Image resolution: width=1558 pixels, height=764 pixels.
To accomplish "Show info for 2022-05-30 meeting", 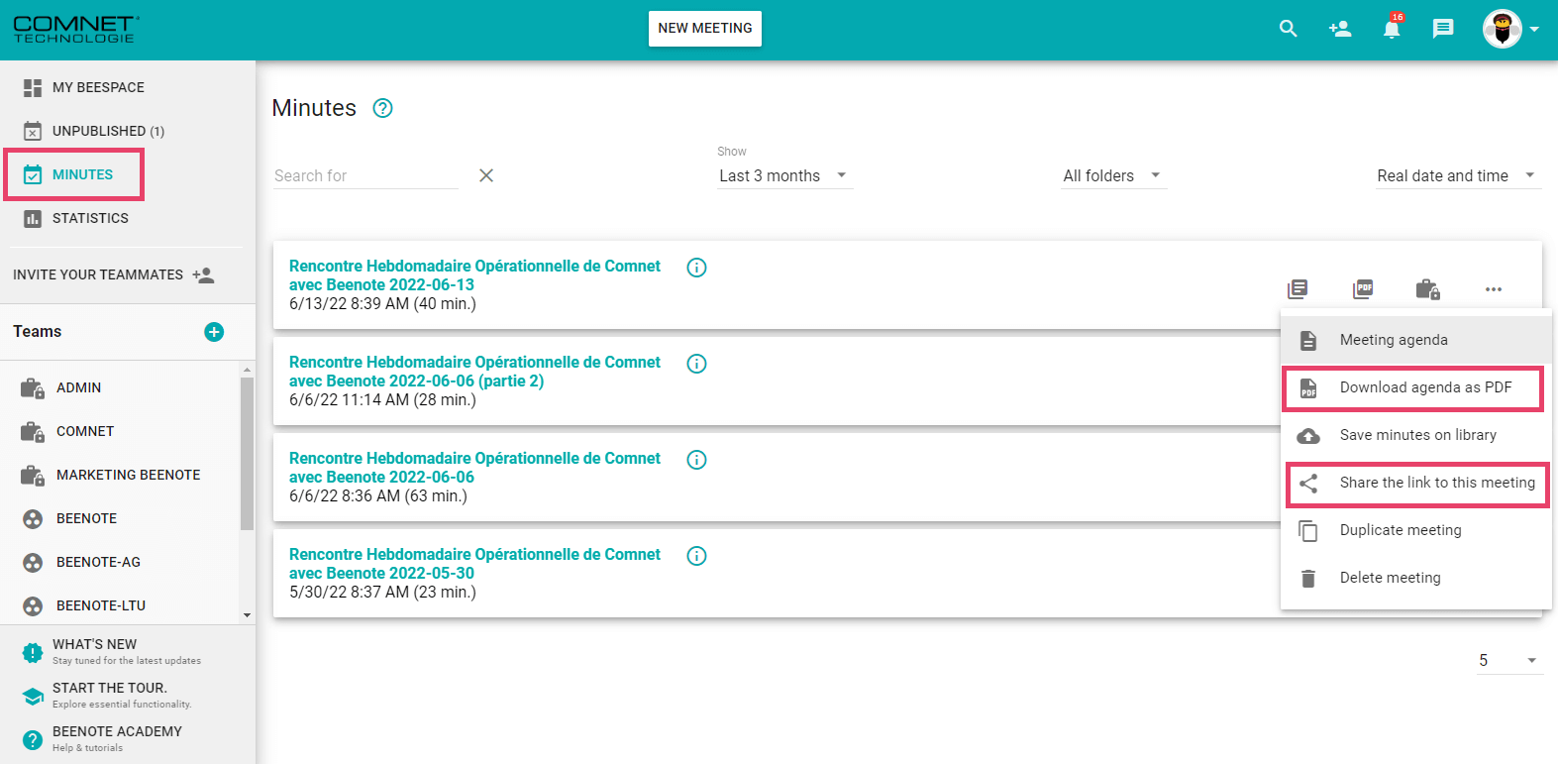I will pos(697,556).
